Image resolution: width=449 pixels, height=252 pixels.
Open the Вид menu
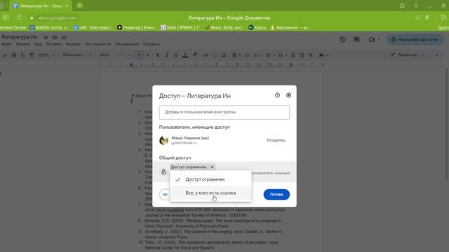tap(38, 44)
